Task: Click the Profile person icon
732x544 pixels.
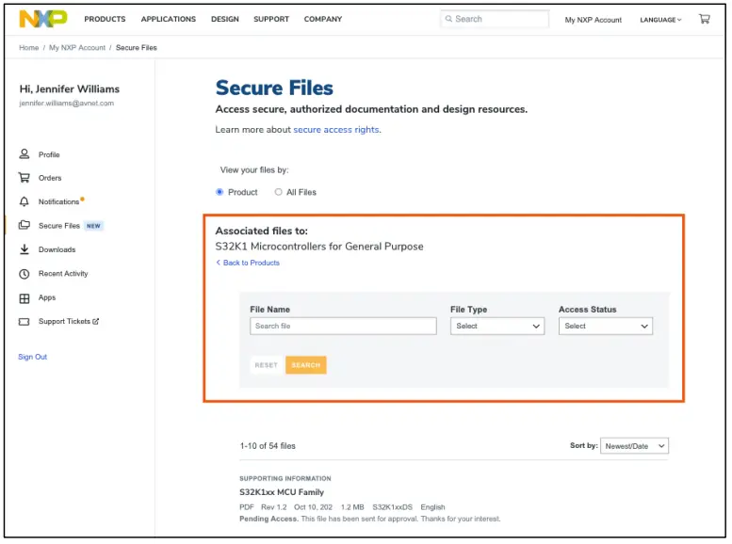Action: [x=24, y=154]
